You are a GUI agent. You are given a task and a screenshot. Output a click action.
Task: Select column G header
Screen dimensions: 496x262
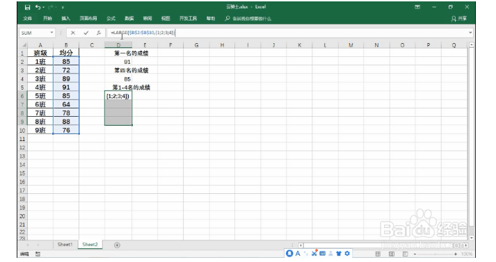click(x=196, y=45)
